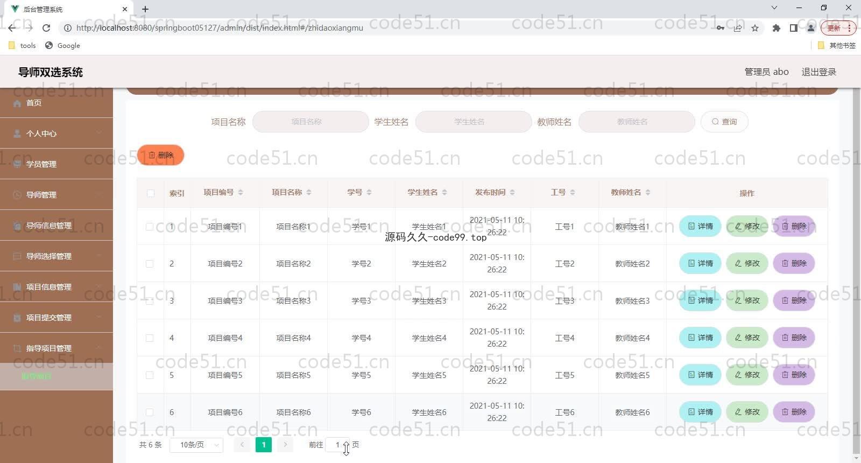Viewport: 861px width, 463px height.
Task: Reload the page with refresh icon
Action: click(46, 28)
